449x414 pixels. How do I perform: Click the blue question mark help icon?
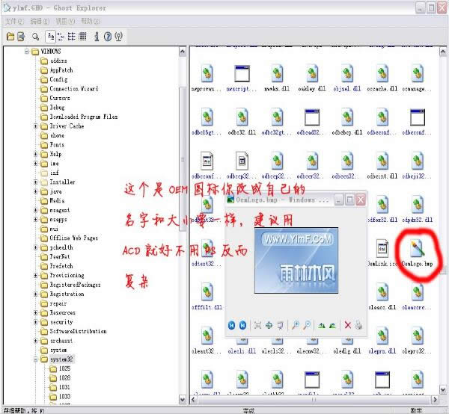coord(108,37)
